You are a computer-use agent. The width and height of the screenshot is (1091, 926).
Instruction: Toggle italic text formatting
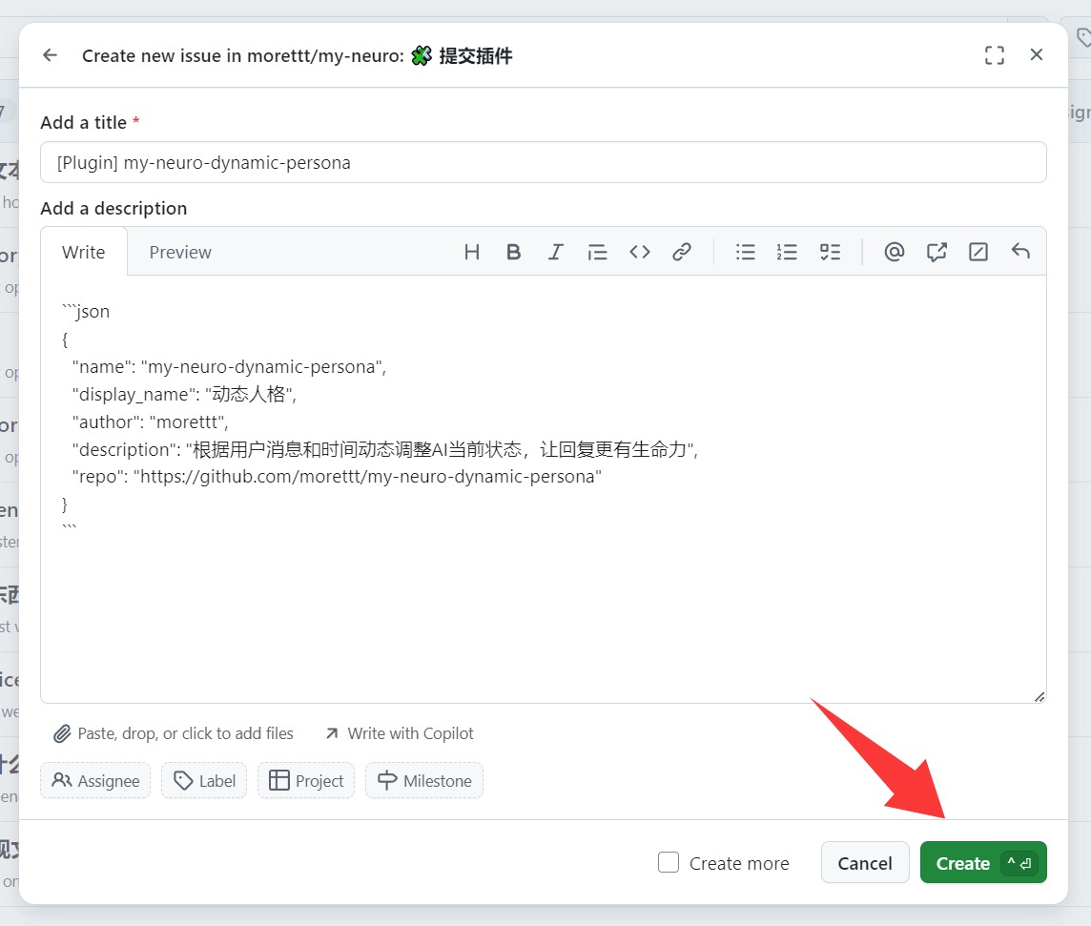tap(555, 252)
